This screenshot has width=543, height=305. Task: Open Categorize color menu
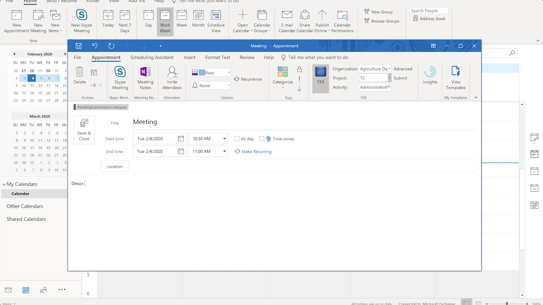tap(283, 78)
